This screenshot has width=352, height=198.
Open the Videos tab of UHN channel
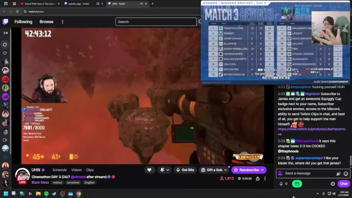76,170
